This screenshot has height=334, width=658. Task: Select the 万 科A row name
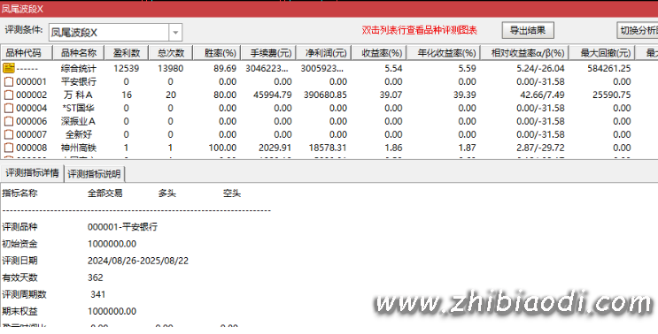[79, 95]
